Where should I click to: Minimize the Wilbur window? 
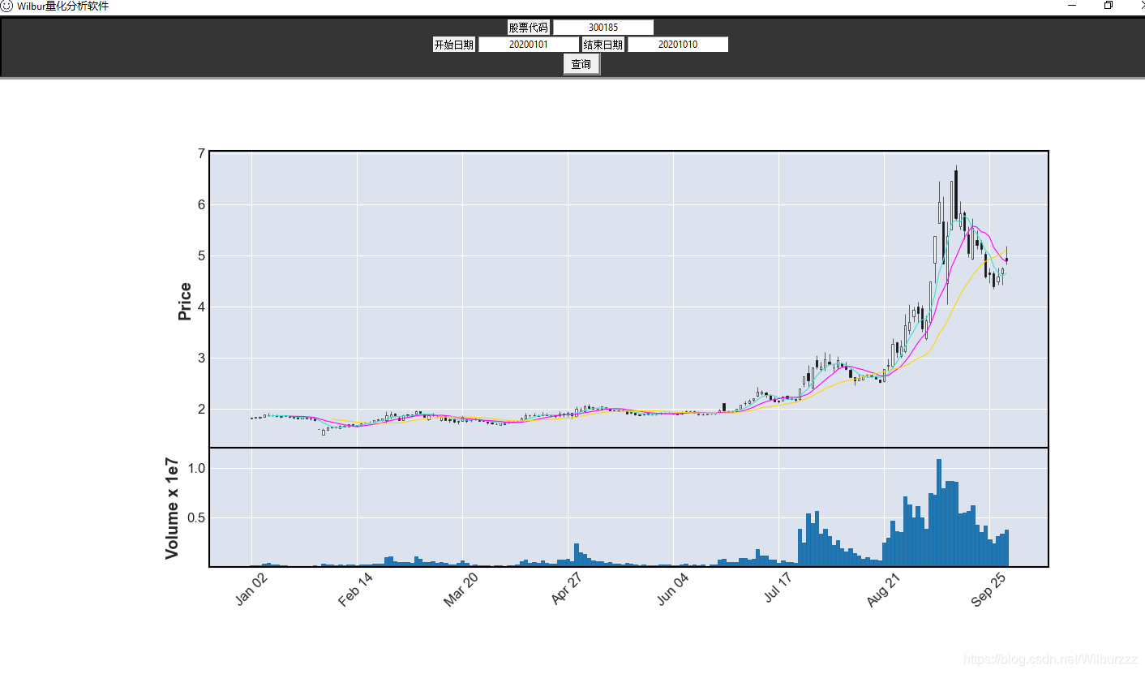coord(1072,6)
